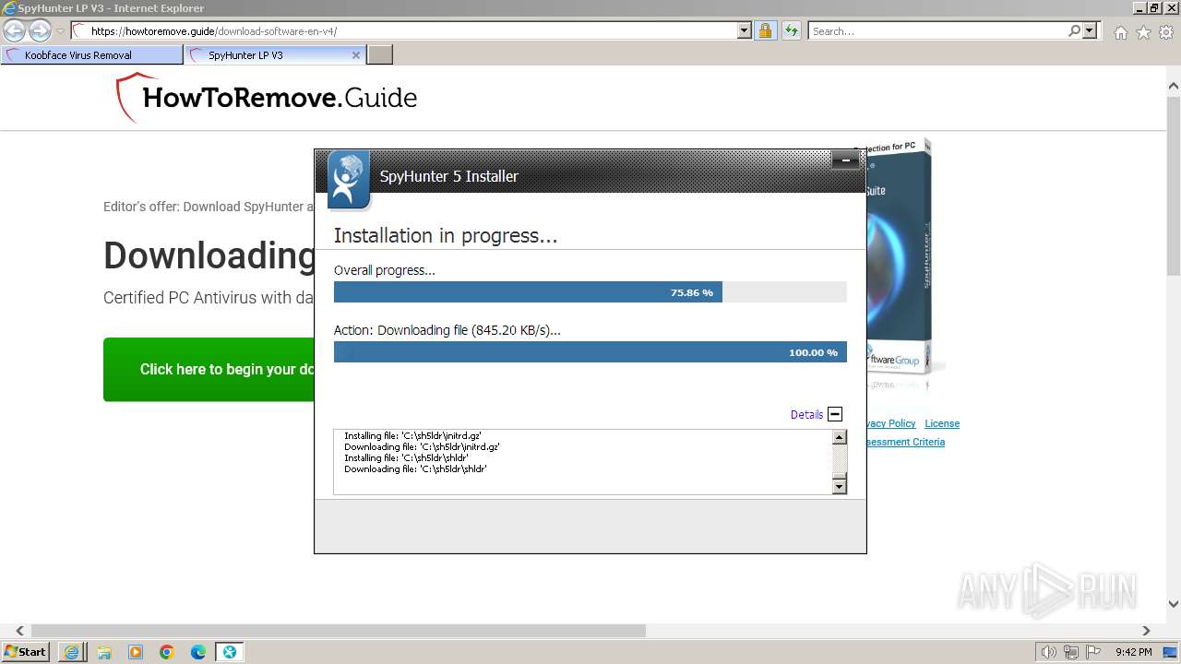Select the SpyHunter LP V3 tab

pos(268,55)
